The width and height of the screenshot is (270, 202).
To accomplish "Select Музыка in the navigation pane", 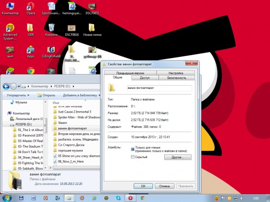I will tap(18, 102).
